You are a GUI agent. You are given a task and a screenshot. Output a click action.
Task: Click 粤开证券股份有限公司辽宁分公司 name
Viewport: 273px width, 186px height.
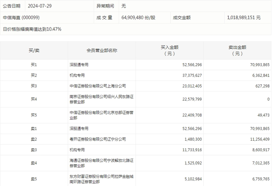pos(97,139)
